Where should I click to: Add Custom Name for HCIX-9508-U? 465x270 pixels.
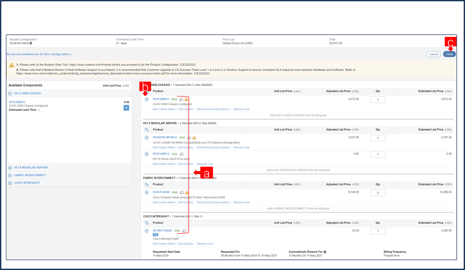(x=164, y=109)
